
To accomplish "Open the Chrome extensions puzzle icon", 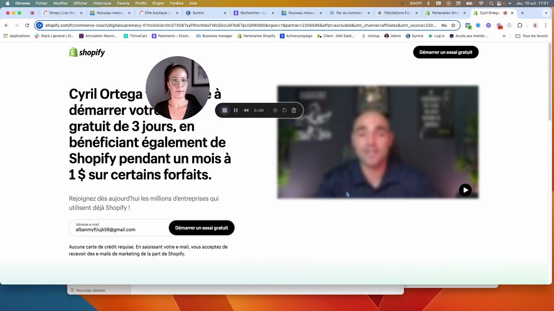I will (x=520, y=25).
